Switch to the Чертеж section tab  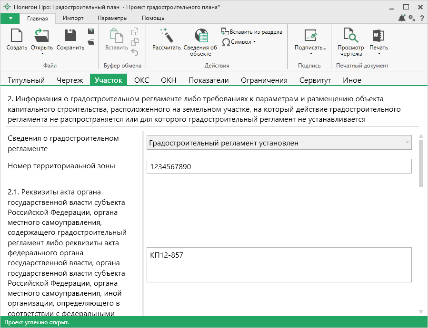point(70,80)
